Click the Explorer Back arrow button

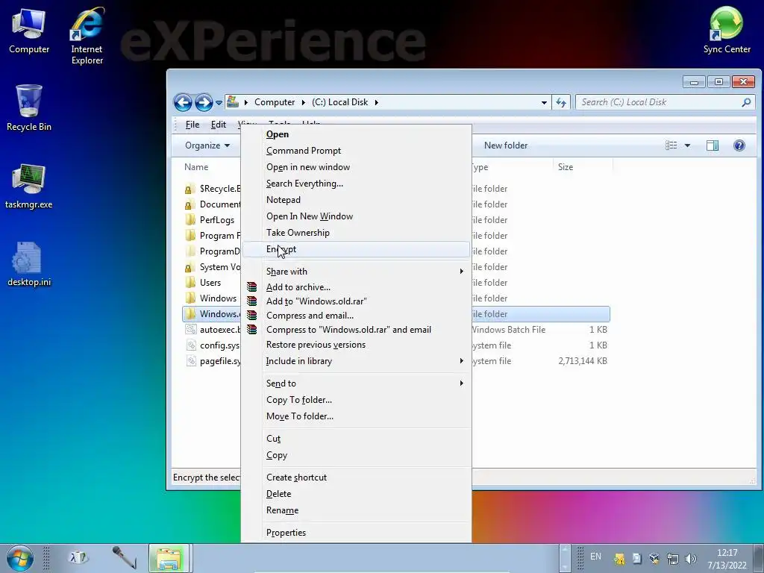click(x=183, y=102)
